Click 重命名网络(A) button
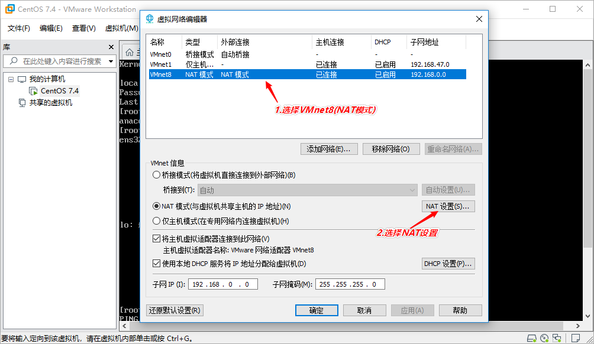 pos(453,149)
